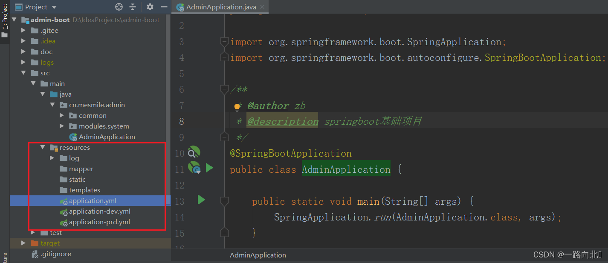608x263 pixels.
Task: Expand the log folder under resources
Action: (x=52, y=158)
